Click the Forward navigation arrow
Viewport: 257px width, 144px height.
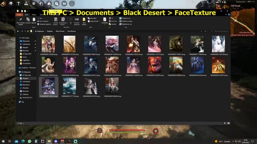[22, 31]
